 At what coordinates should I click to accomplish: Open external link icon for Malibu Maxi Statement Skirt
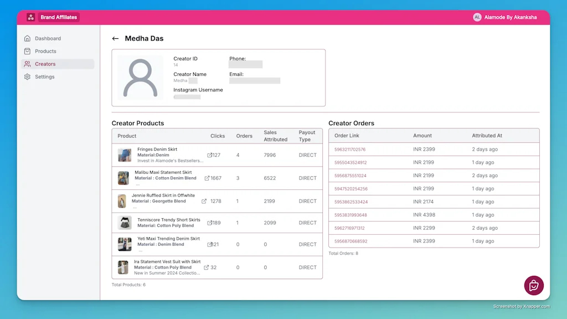[x=207, y=178]
